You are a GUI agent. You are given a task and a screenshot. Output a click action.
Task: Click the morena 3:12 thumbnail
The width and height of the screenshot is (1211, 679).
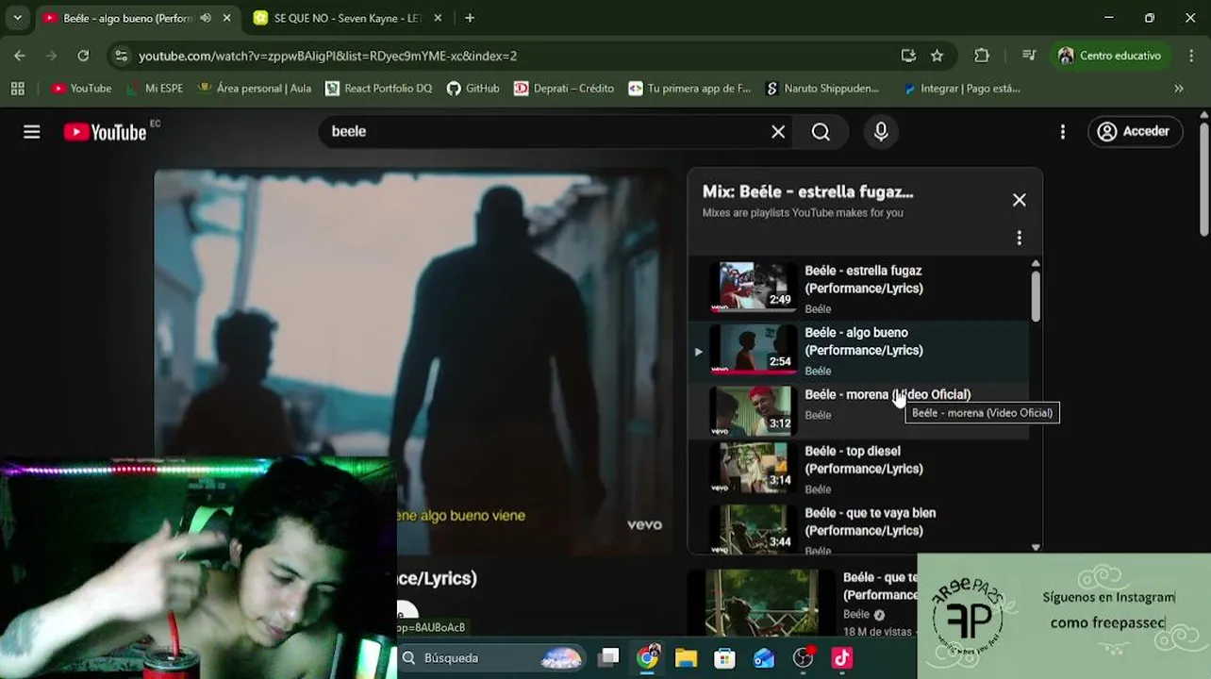[x=753, y=411]
